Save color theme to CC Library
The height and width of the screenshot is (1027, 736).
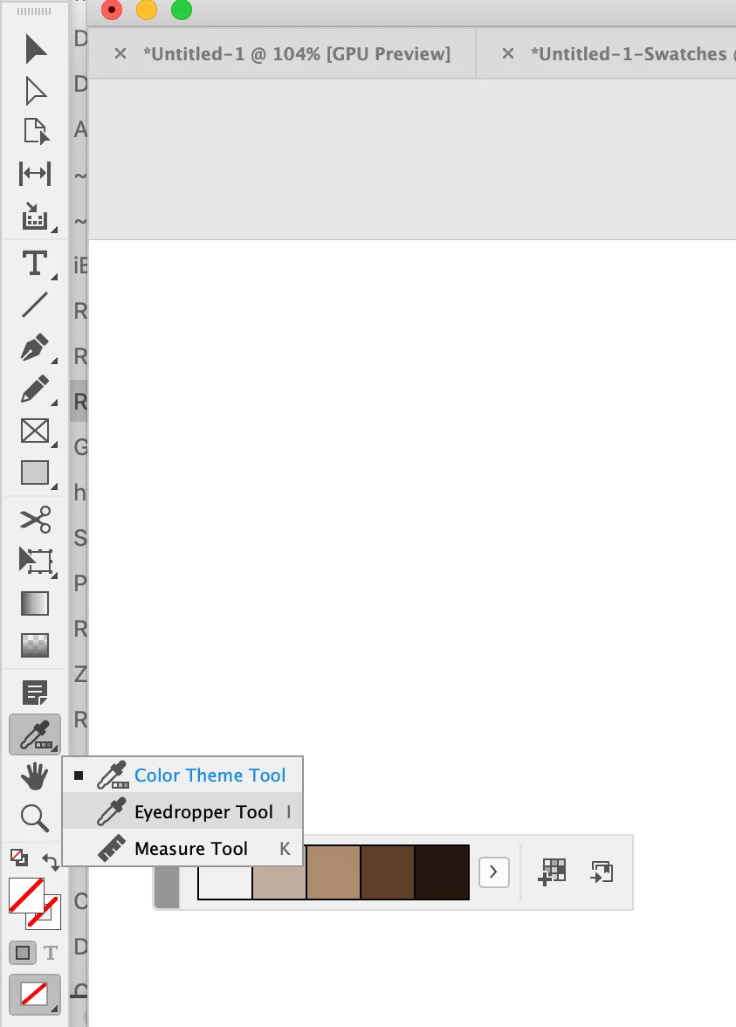[x=602, y=872]
